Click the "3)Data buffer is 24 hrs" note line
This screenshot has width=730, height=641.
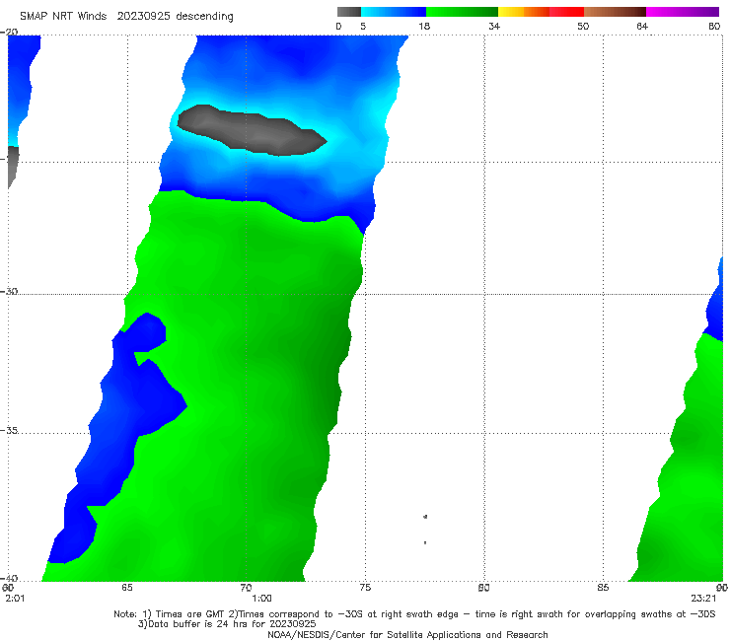pyautogui.click(x=227, y=624)
